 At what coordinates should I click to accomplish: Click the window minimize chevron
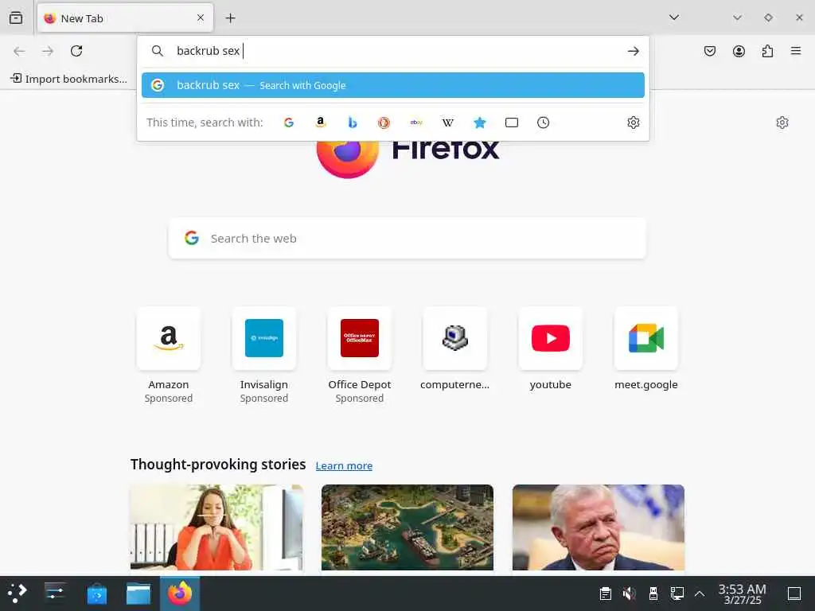[737, 18]
